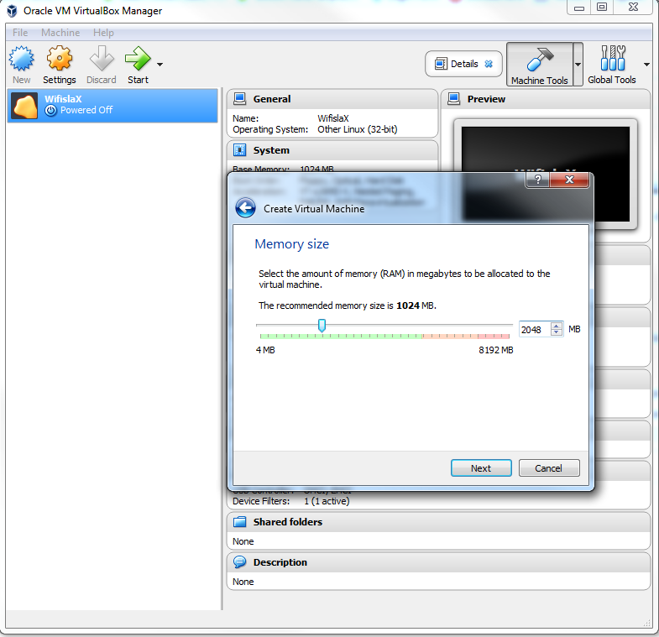Close the Details pane with its X icon
The width and height of the screenshot is (659, 637).
tap(489, 64)
